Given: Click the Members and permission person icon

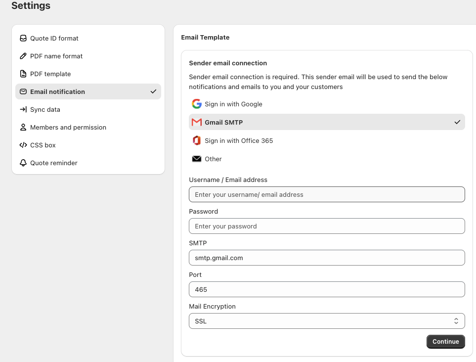Looking at the screenshot, I should pyautogui.click(x=23, y=127).
